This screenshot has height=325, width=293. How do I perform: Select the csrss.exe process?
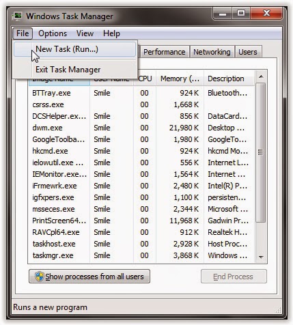(x=141, y=104)
